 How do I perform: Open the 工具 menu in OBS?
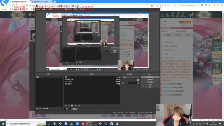pyautogui.click(x=76, y=9)
